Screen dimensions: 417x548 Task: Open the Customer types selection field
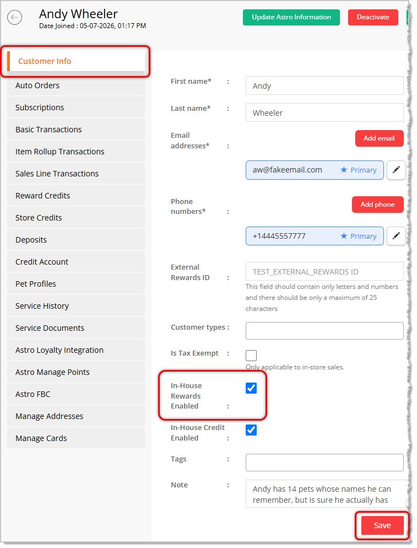(324, 331)
